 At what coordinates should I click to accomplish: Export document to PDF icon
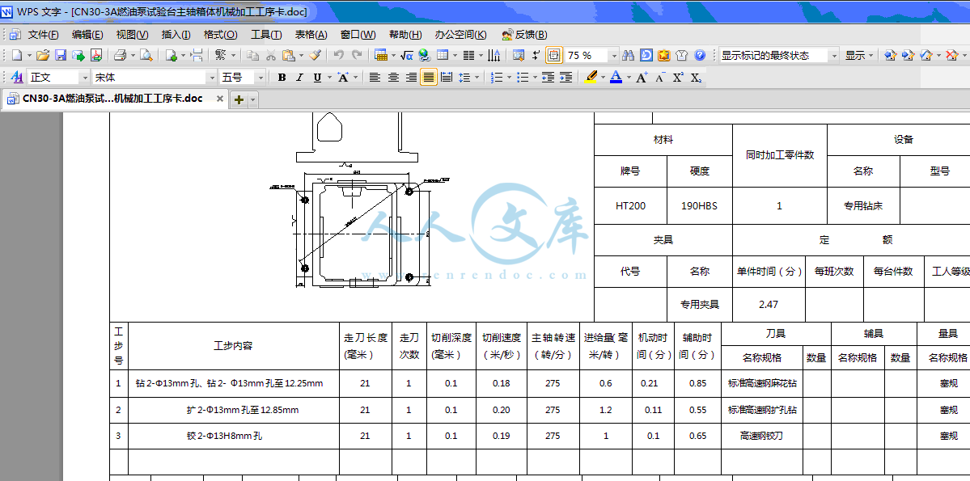96,56
